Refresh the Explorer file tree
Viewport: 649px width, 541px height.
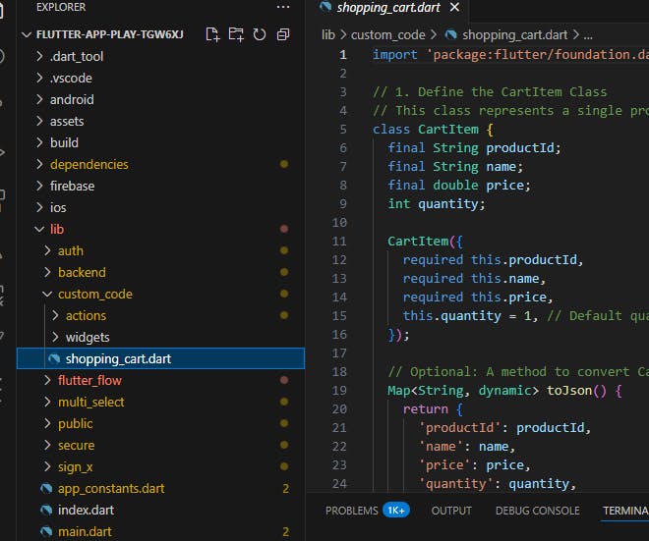[260, 34]
